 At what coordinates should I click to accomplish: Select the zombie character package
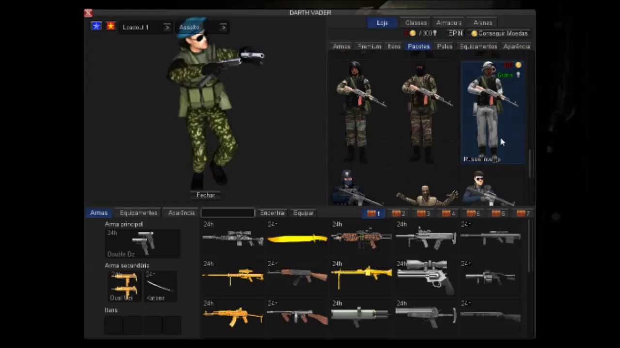coord(426,195)
